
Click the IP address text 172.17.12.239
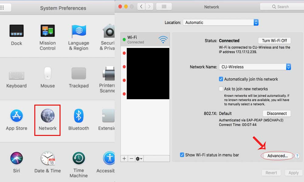[246, 52]
